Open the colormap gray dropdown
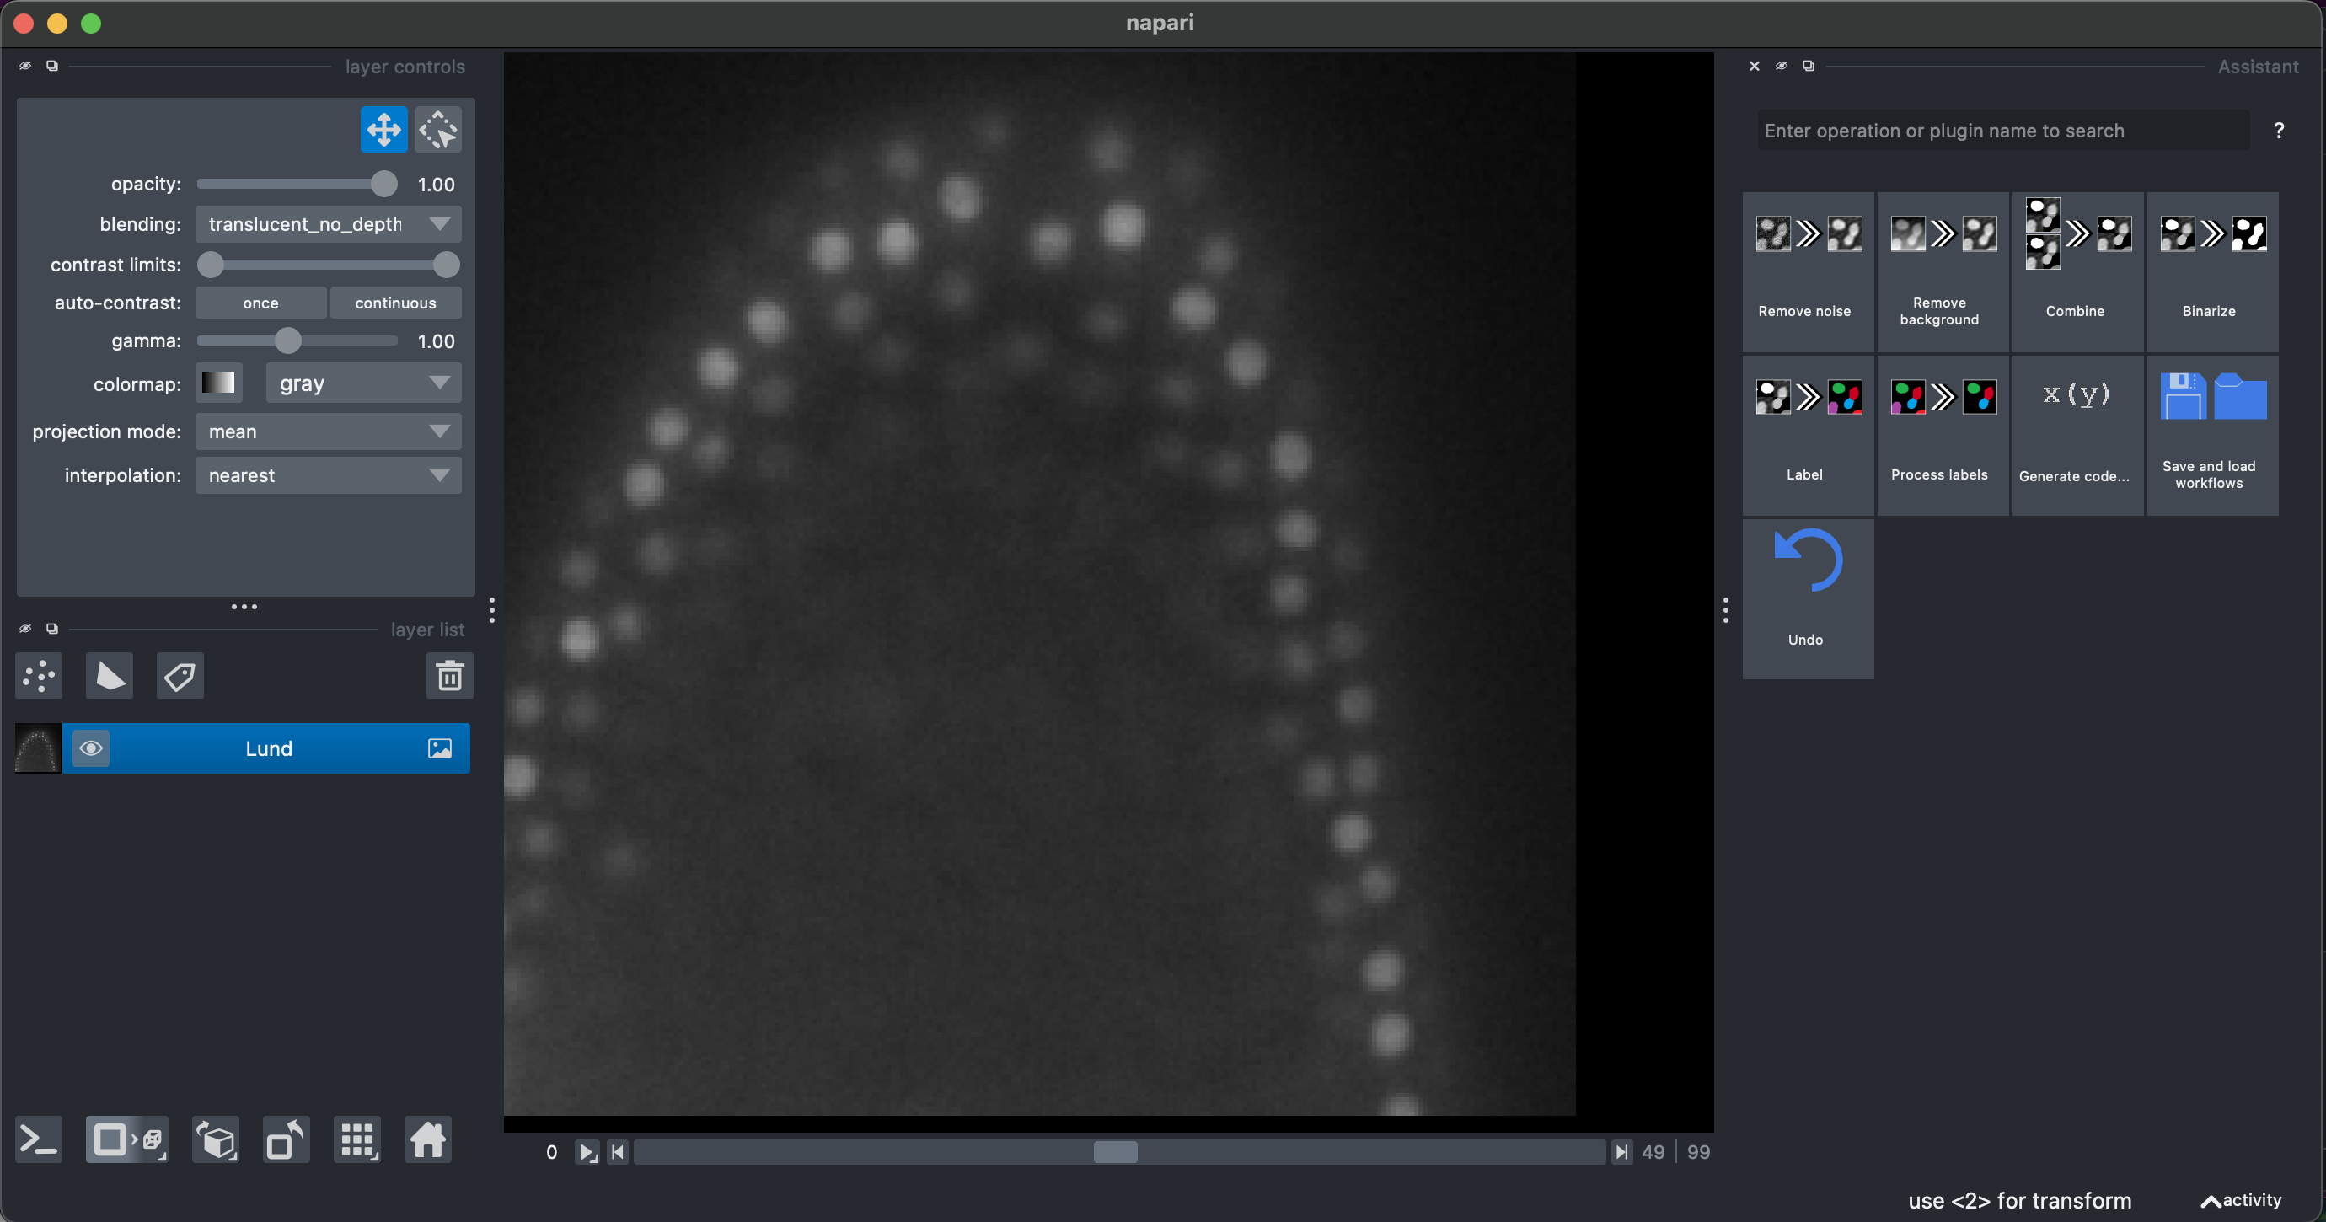Viewport: 2326px width, 1222px height. 363,383
